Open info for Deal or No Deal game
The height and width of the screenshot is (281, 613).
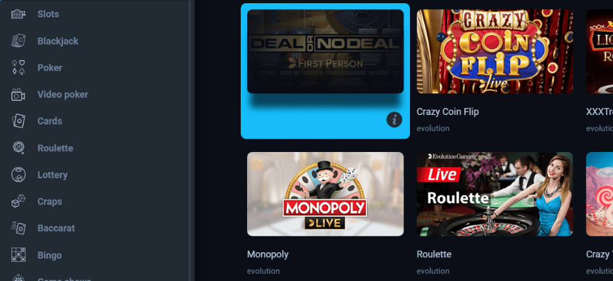394,119
